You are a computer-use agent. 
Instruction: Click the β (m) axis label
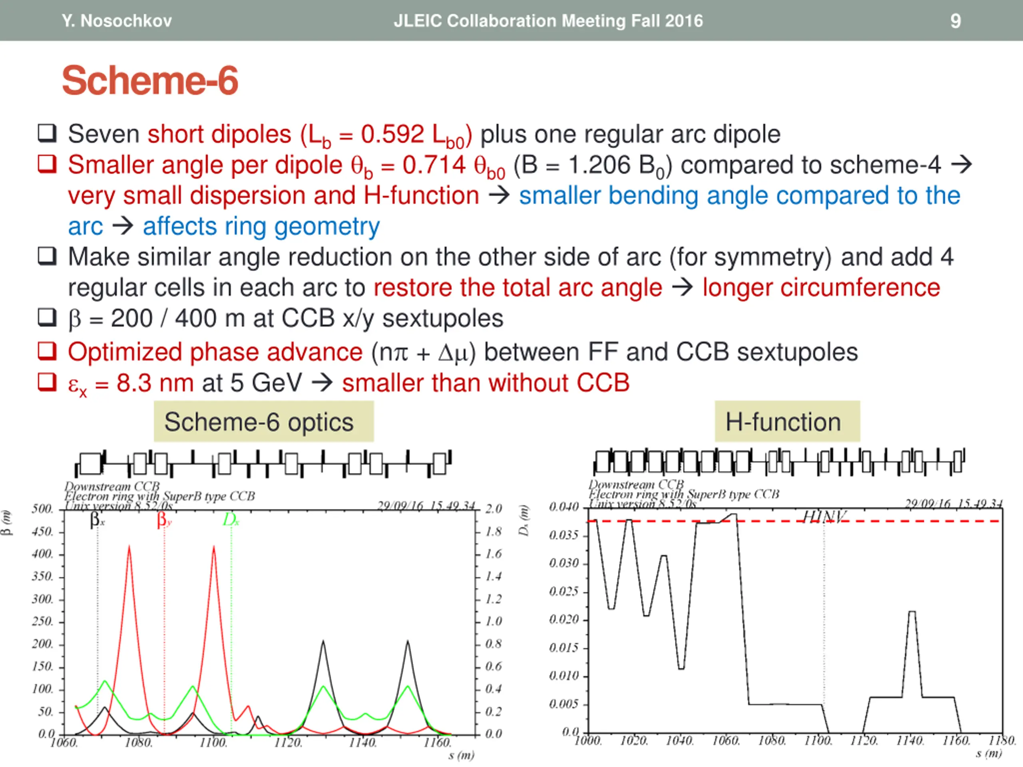tap(7, 523)
